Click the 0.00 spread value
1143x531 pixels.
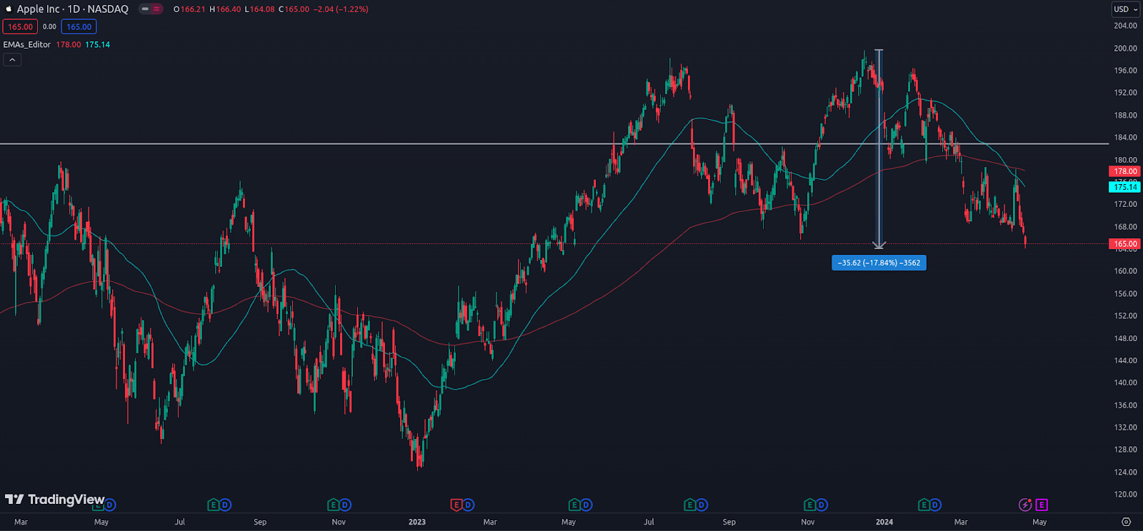(49, 27)
